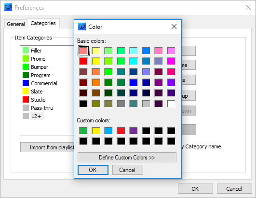Select the Filler category name
Image resolution: width=256 pixels, height=198 pixels.
(x=36, y=51)
